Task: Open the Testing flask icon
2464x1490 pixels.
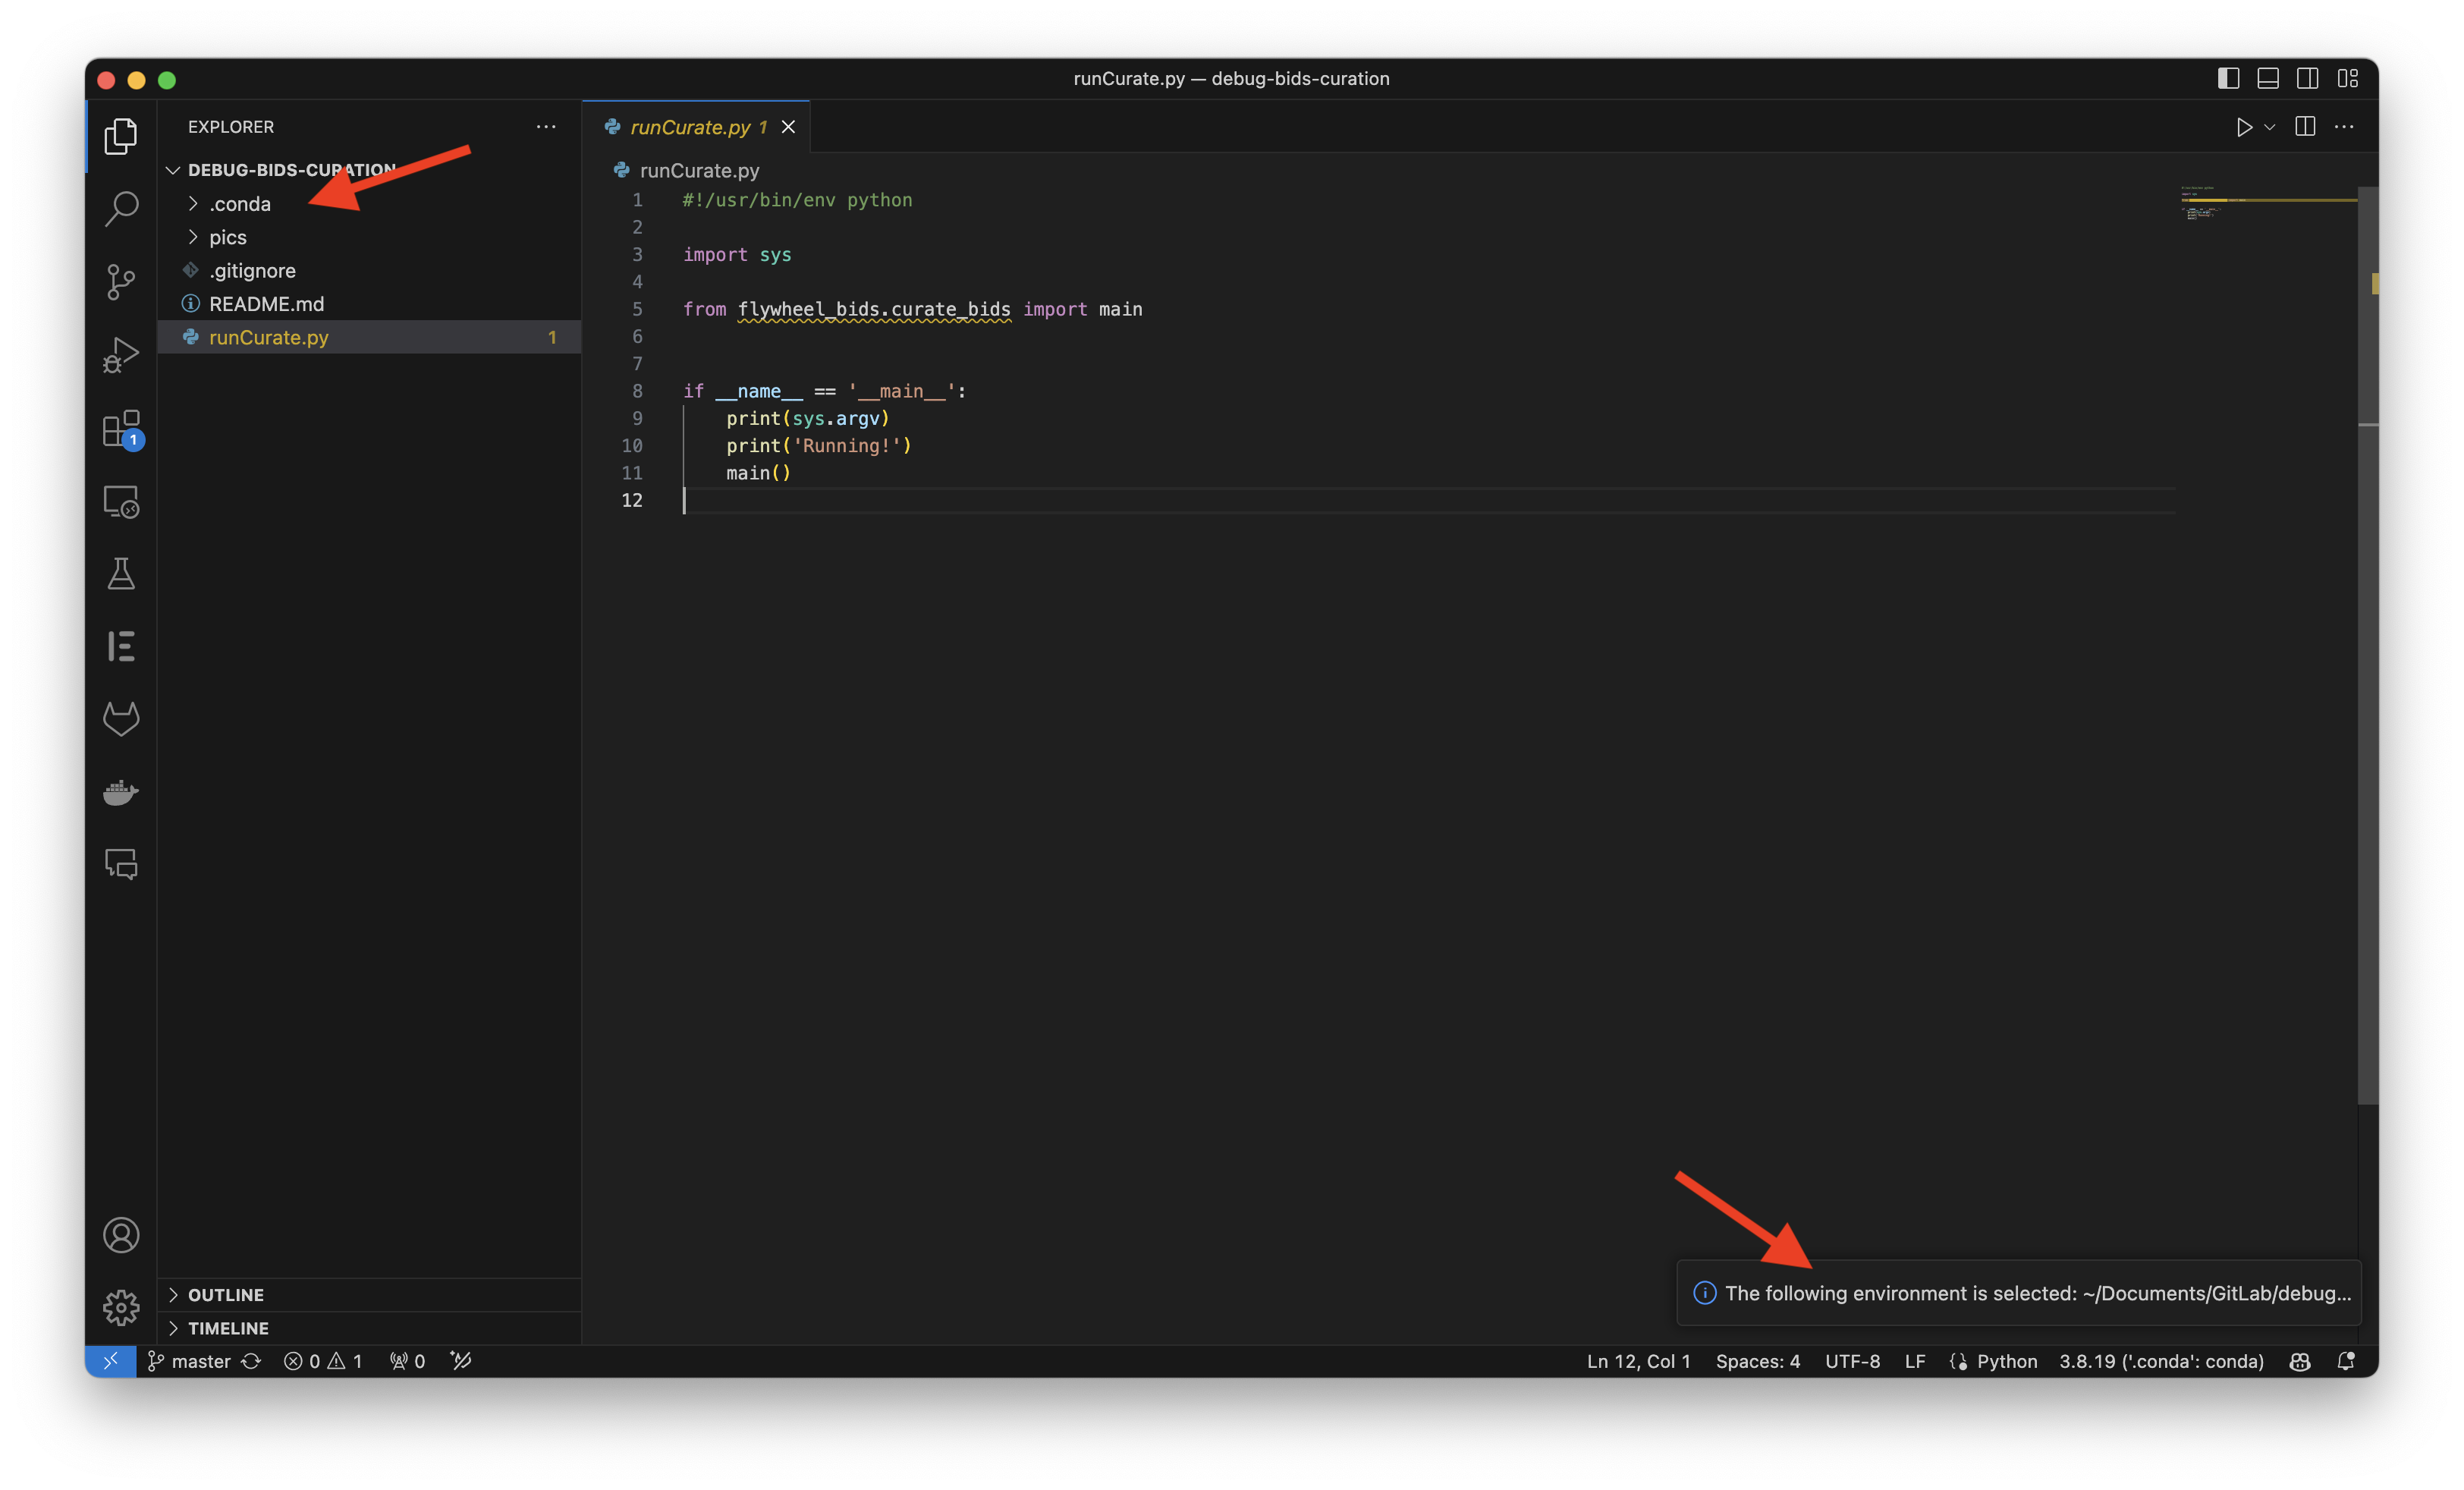Action: tap(121, 574)
